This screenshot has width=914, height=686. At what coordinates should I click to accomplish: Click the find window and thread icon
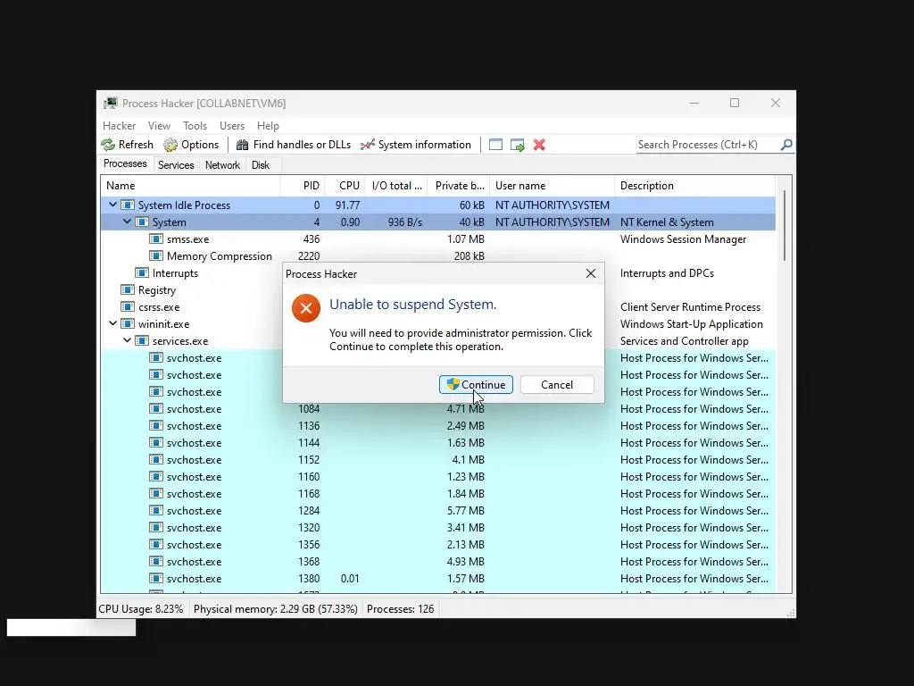(x=517, y=145)
